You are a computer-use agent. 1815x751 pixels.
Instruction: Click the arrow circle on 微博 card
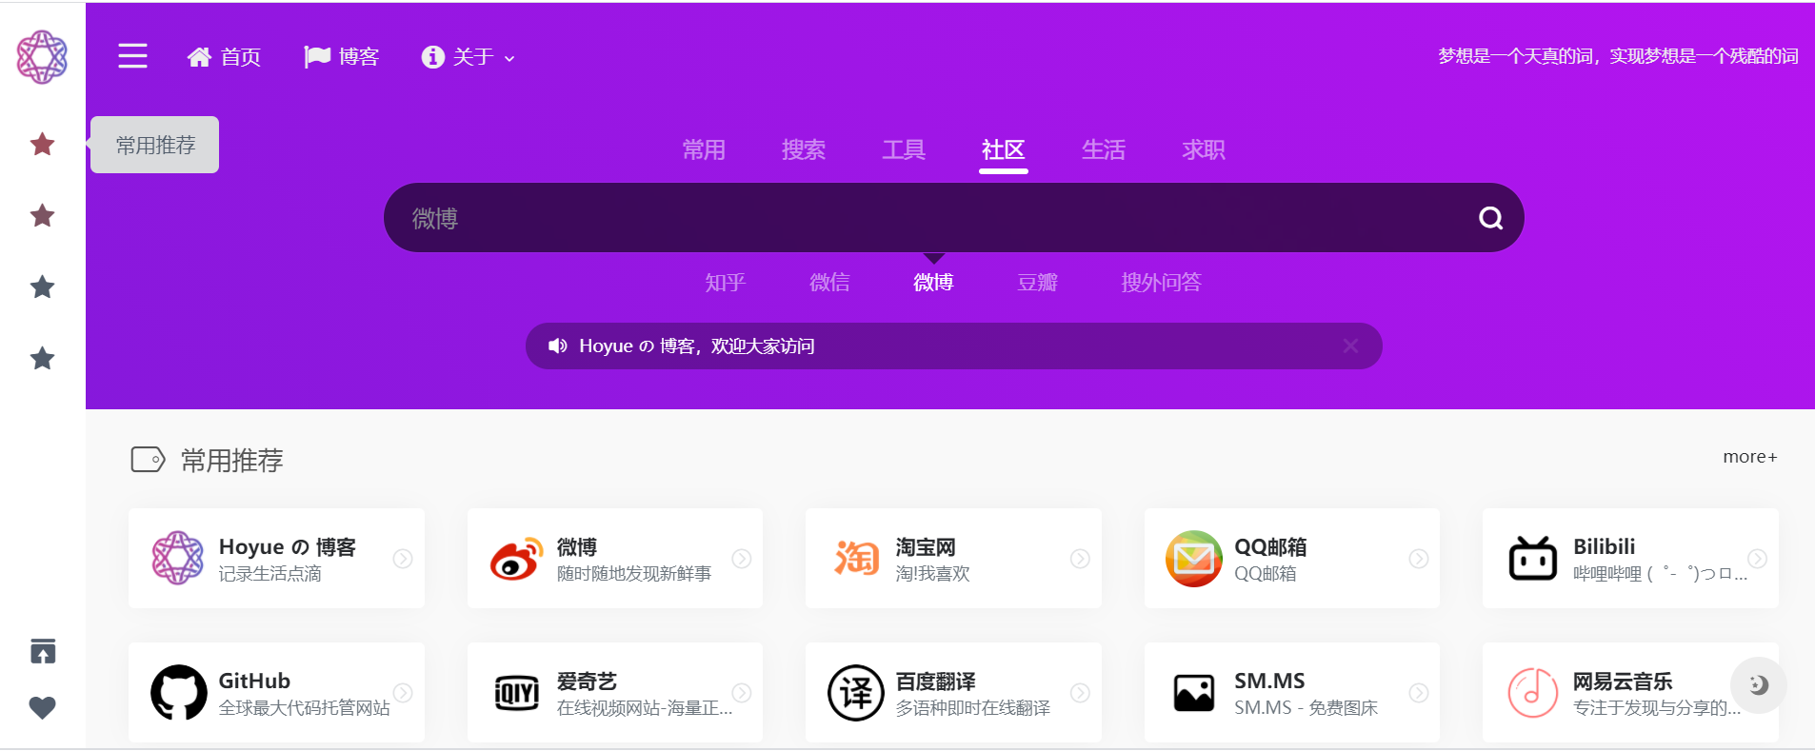[742, 559]
